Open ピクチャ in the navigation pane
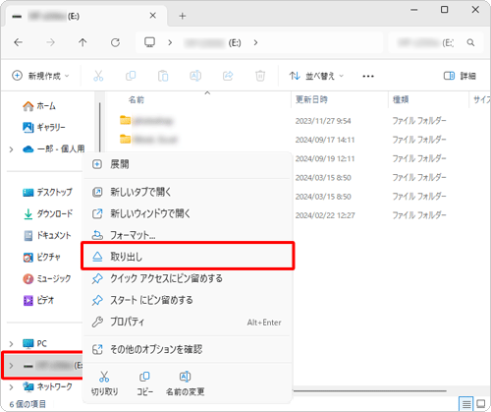Image resolution: width=491 pixels, height=412 pixels. click(x=42, y=257)
